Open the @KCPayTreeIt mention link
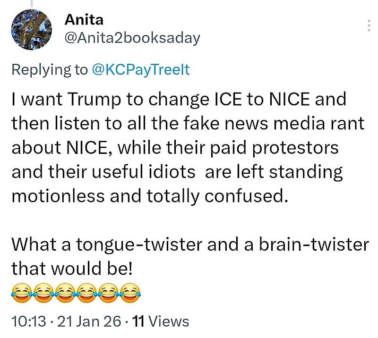This screenshot has height=338, width=378. tap(140, 69)
